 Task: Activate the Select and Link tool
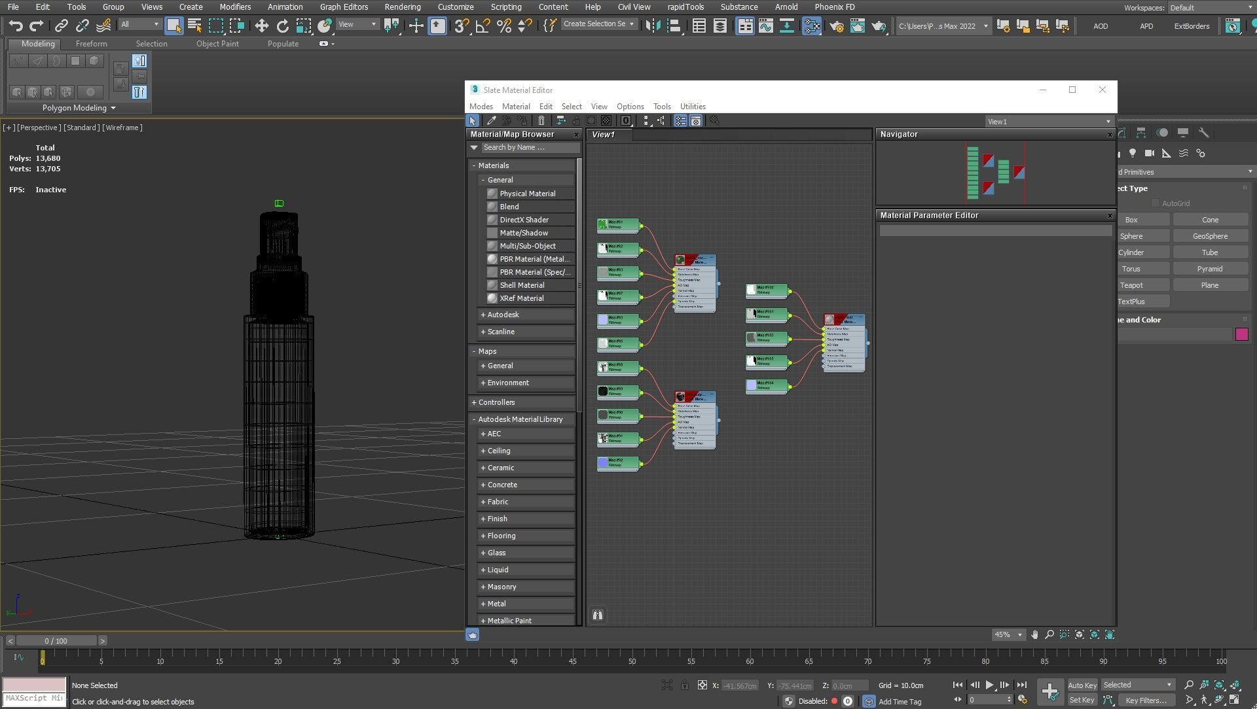pyautogui.click(x=61, y=26)
